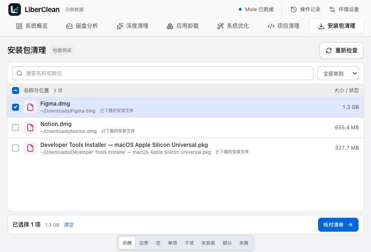The height and width of the screenshot is (252, 371).
Task: Click the 已选择 1 项 summary text
Action: [x=26, y=225]
